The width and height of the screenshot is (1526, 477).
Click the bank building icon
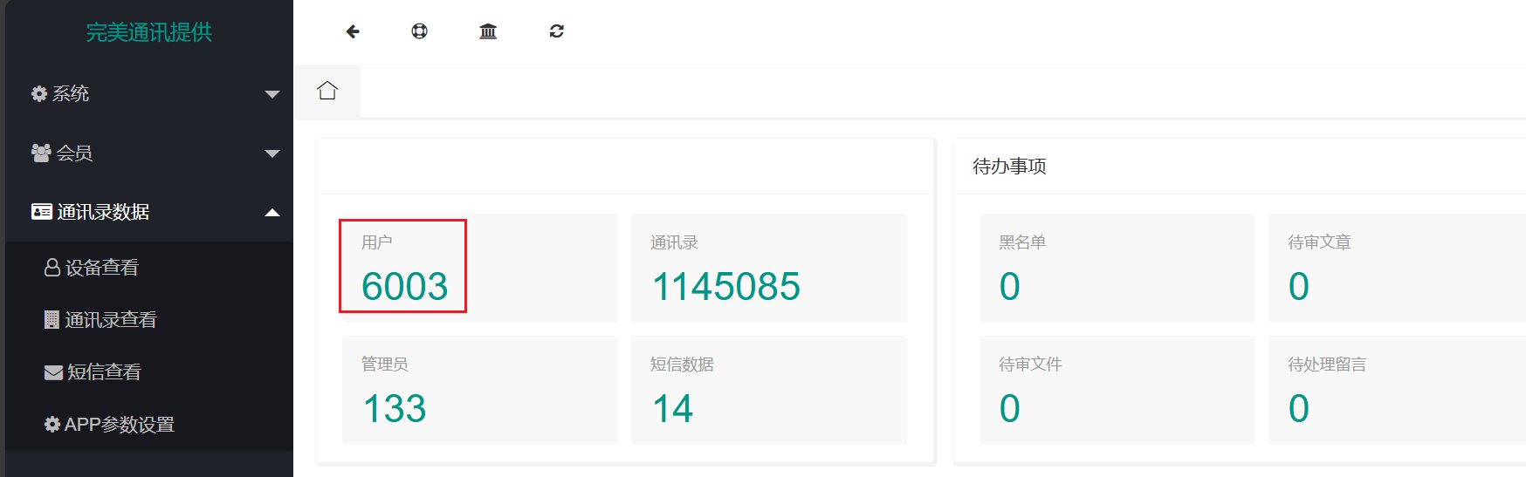488,31
